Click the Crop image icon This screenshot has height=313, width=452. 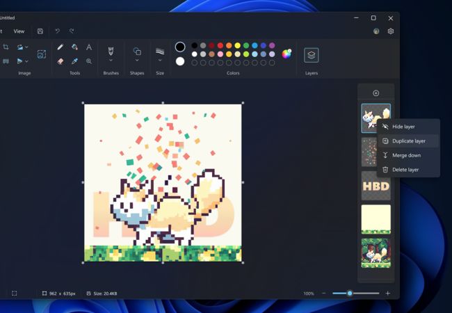tap(6, 47)
